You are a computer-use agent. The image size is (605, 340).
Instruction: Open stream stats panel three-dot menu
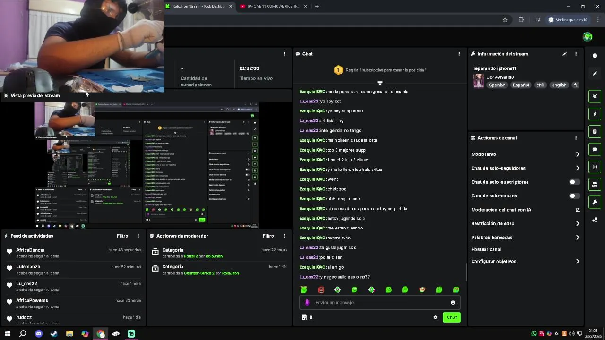tap(284, 54)
